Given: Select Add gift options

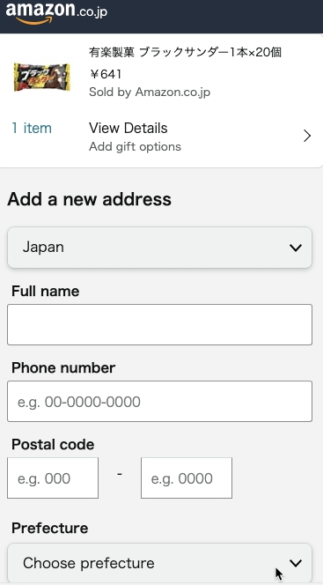Looking at the screenshot, I should tap(135, 146).
